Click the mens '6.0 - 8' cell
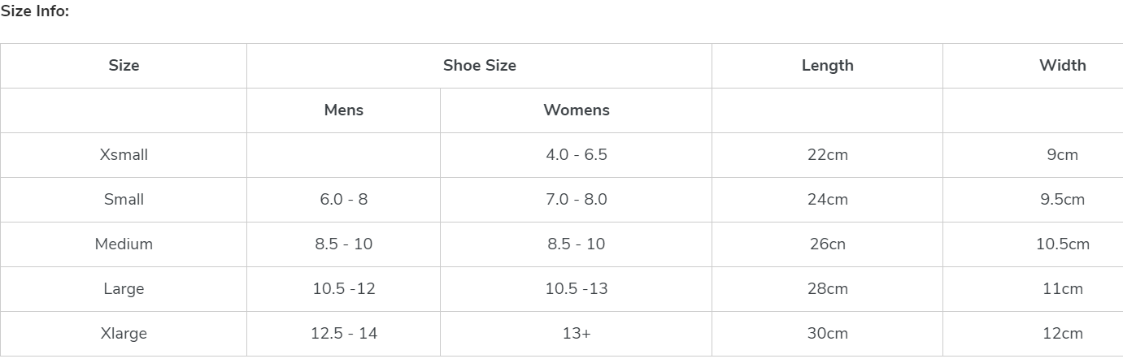Screen dimensions: 1123x363 click(343, 200)
